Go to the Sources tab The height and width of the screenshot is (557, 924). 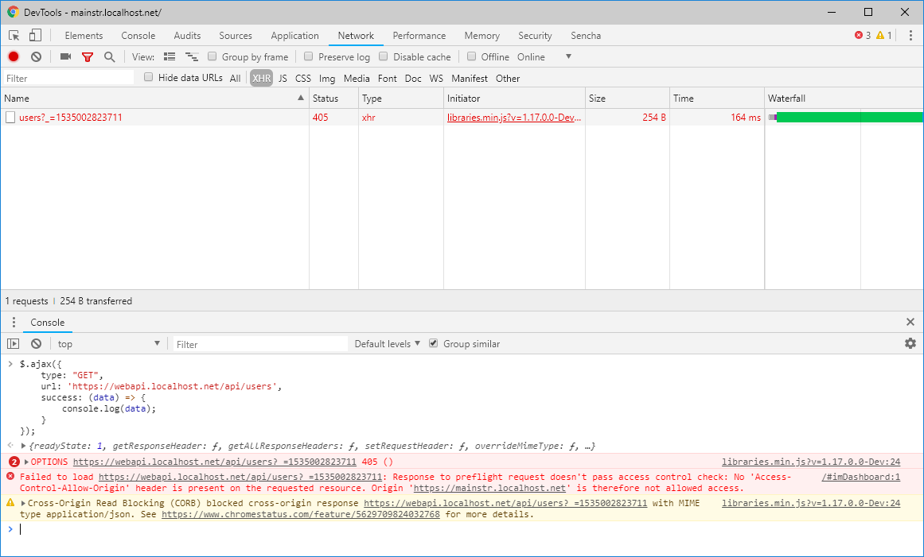click(x=236, y=35)
